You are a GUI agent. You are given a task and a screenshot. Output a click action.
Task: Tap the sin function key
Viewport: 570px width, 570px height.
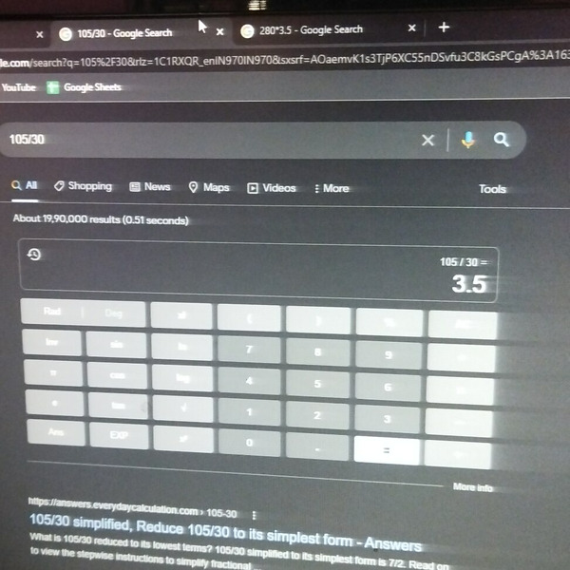pyautogui.click(x=116, y=344)
